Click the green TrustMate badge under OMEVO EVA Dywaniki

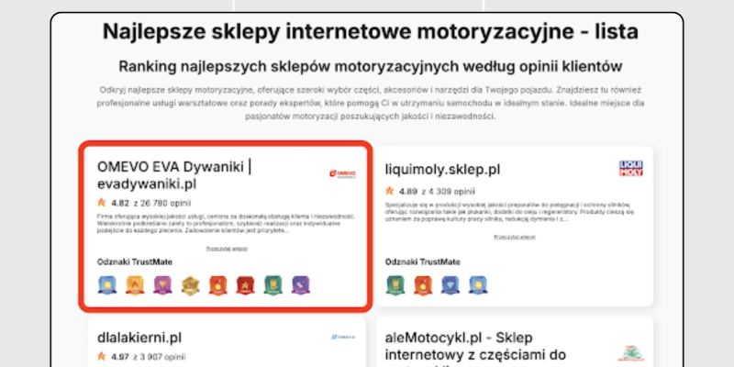click(272, 285)
